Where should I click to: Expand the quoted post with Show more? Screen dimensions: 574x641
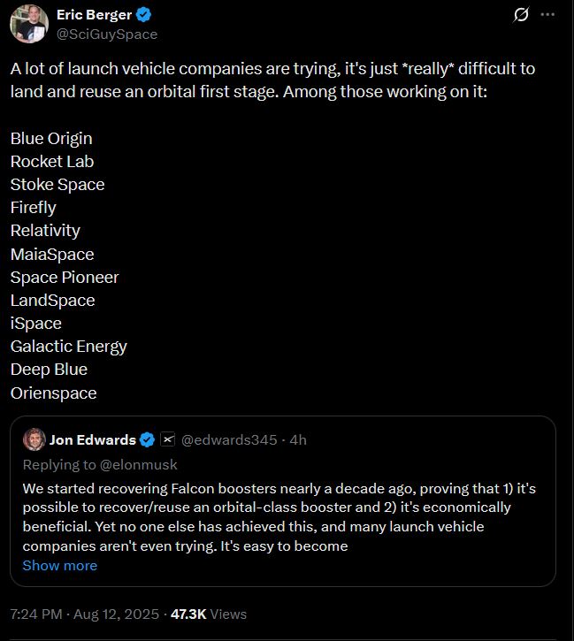click(59, 565)
